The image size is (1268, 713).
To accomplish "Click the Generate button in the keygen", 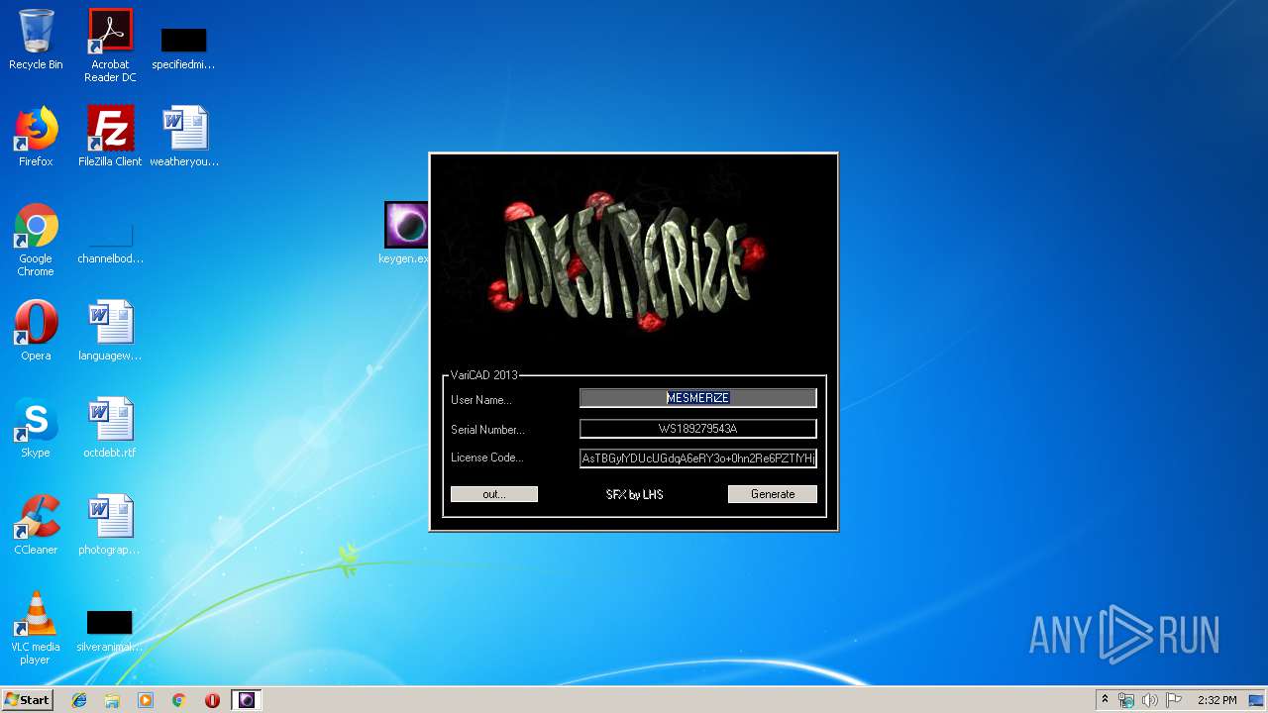I will coord(772,494).
